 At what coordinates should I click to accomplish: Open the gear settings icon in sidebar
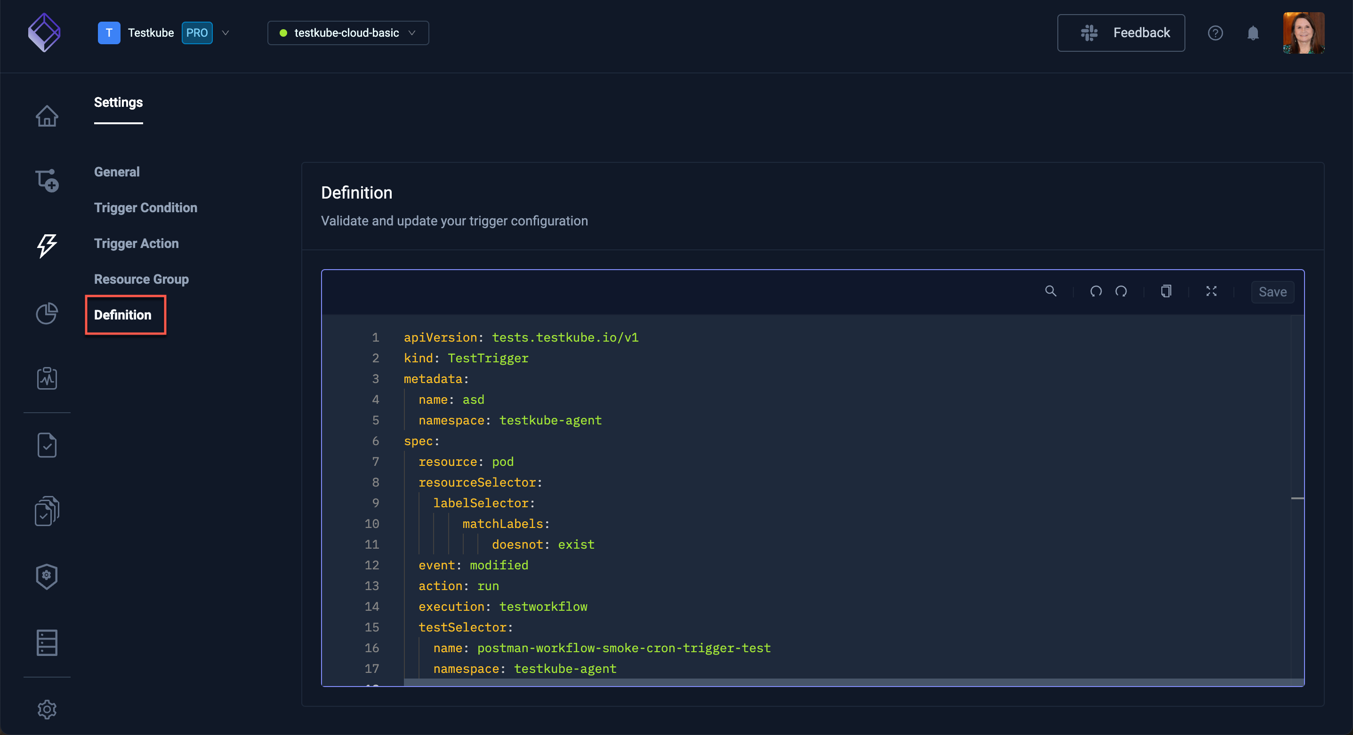point(47,709)
